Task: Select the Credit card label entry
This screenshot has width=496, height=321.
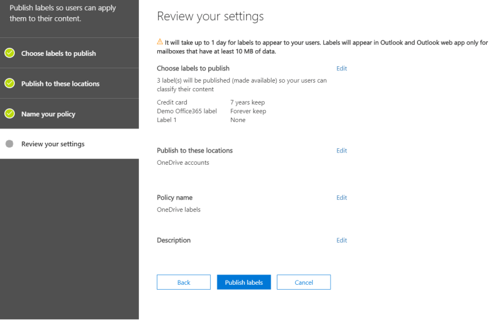Action: coord(172,102)
